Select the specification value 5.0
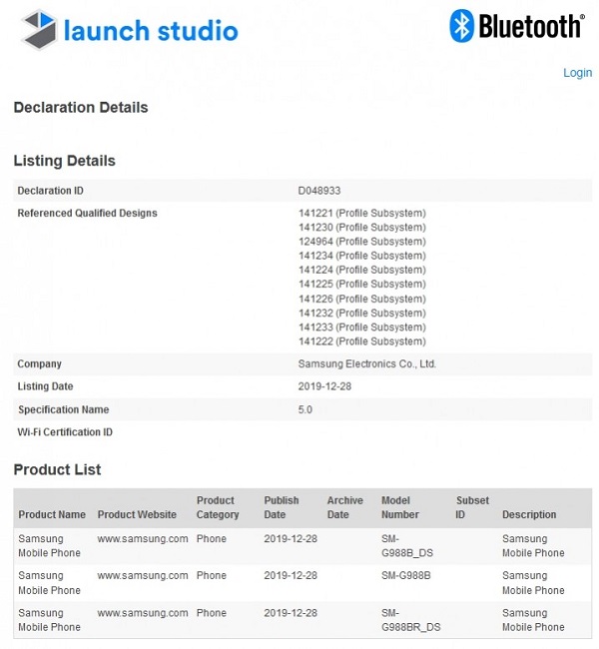This screenshot has width=599, height=649. (x=305, y=409)
